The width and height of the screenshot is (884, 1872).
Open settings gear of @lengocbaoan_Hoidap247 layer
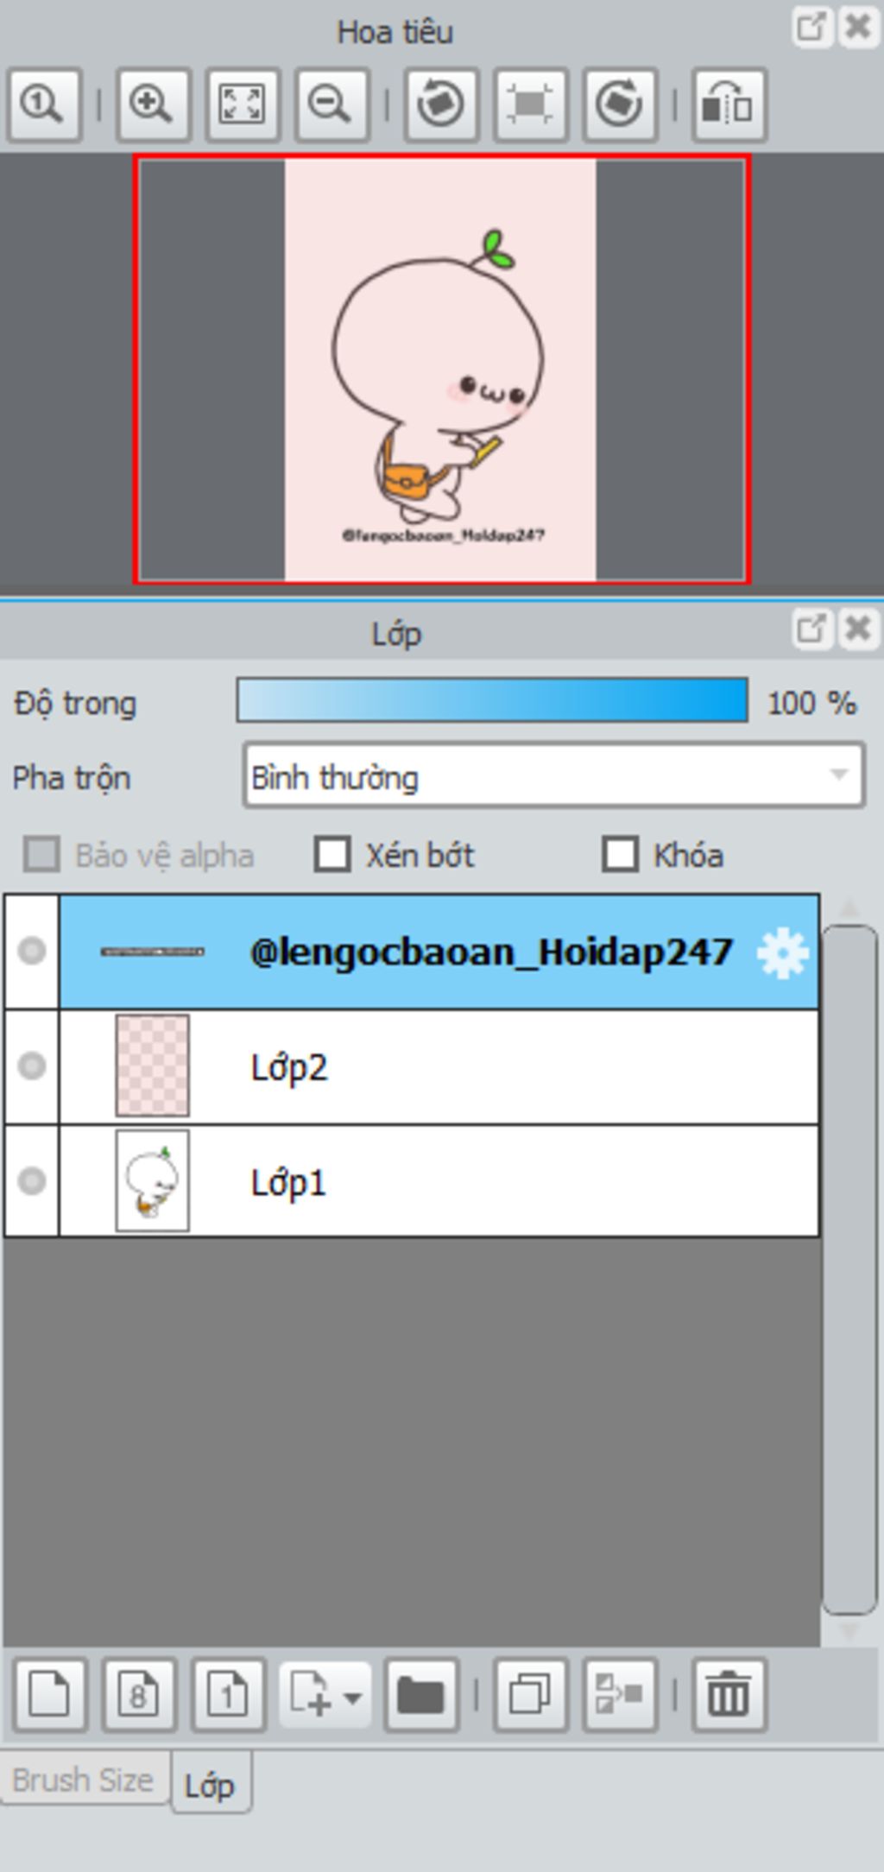click(782, 953)
